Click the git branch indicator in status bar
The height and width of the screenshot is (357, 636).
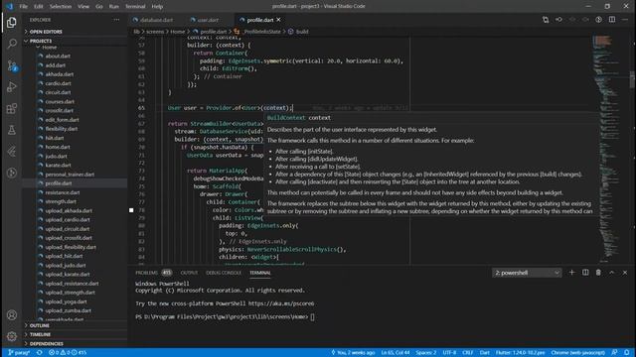pos(19,353)
